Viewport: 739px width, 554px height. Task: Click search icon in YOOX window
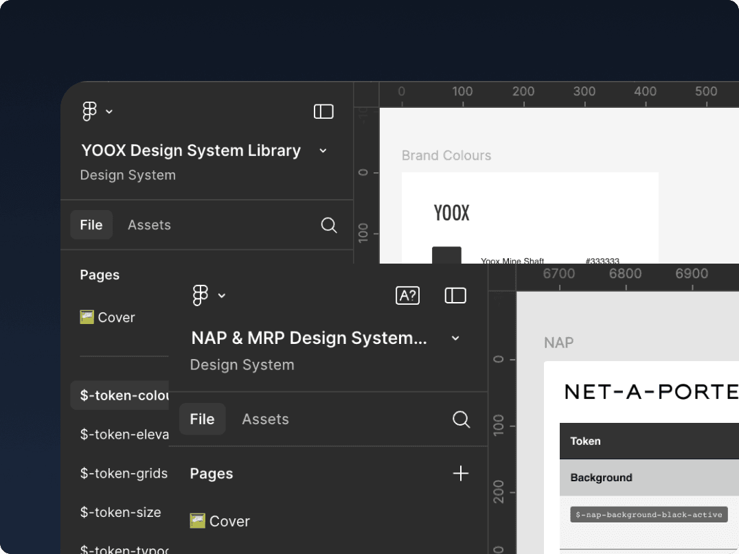click(x=329, y=225)
